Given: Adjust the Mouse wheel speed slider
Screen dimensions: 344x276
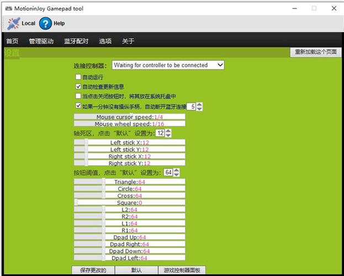Looking at the screenshot, I should [x=129, y=124].
